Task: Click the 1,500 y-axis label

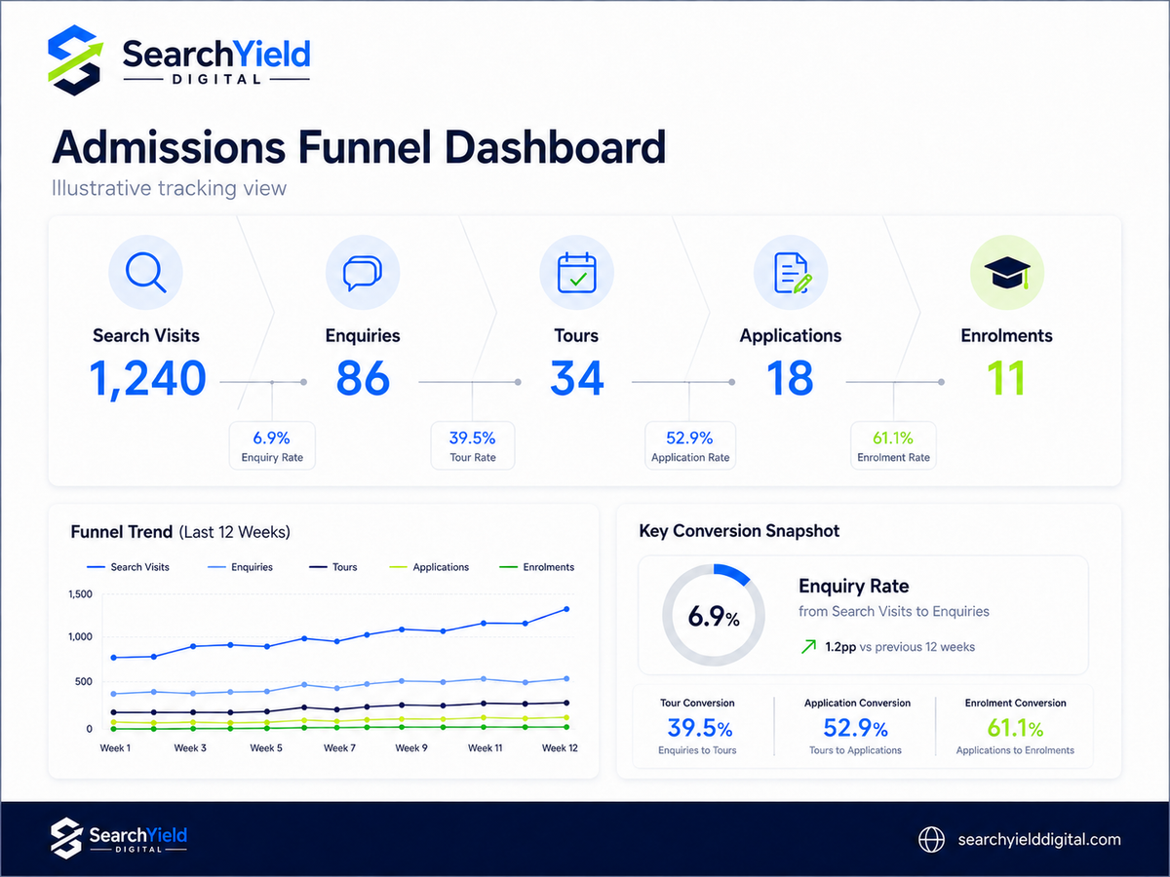Action: 81,594
